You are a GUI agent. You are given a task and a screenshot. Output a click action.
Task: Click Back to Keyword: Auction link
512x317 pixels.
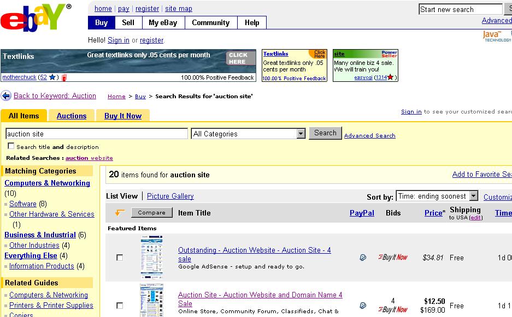coord(55,96)
